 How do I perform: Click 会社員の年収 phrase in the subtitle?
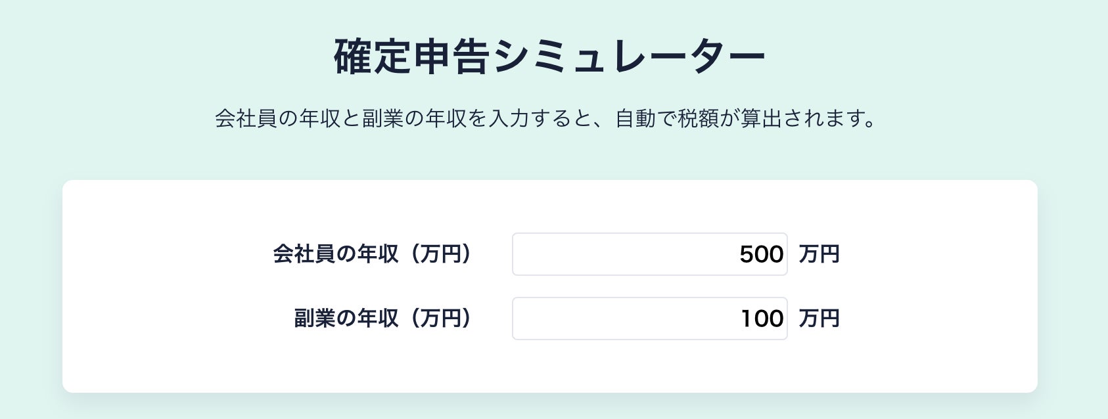click(277, 119)
